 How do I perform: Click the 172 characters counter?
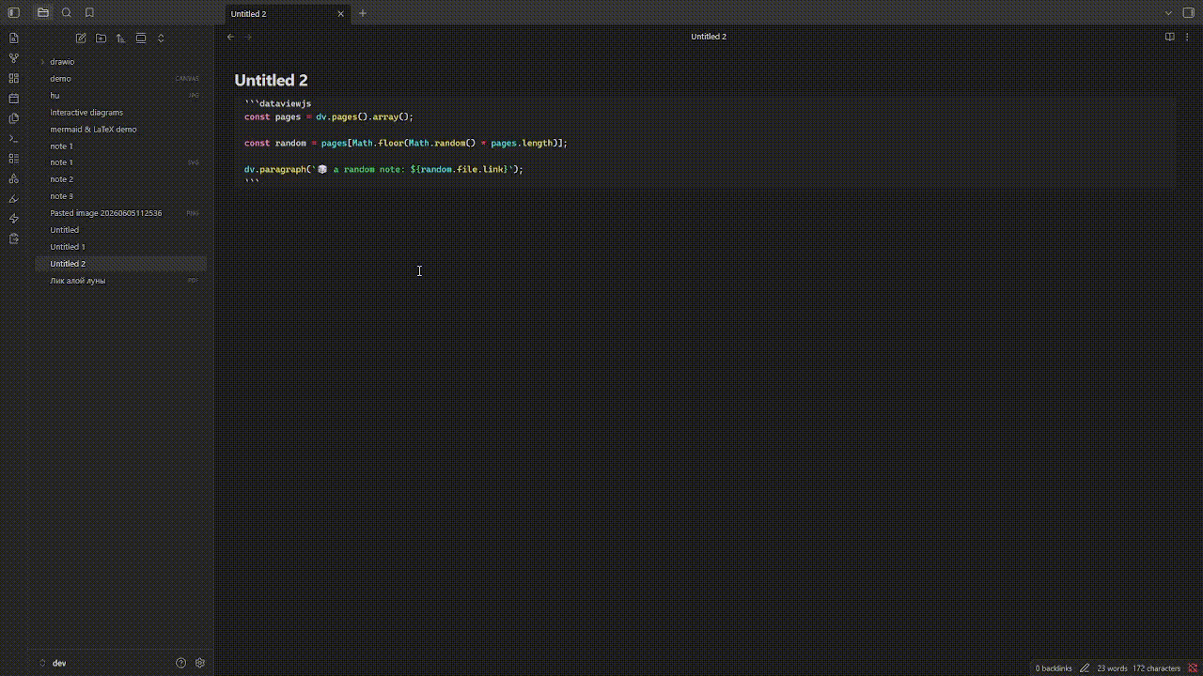pyautogui.click(x=1156, y=668)
